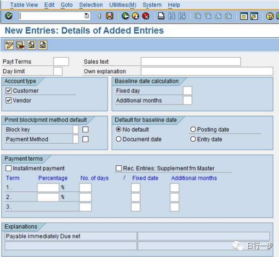279x257 pixels.
Task: Collapse the command field with left arrow
Action: click(x=99, y=16)
